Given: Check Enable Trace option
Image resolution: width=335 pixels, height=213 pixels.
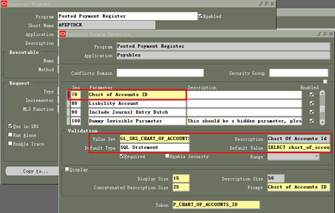Looking at the screenshot, I should pyautogui.click(x=10, y=144).
